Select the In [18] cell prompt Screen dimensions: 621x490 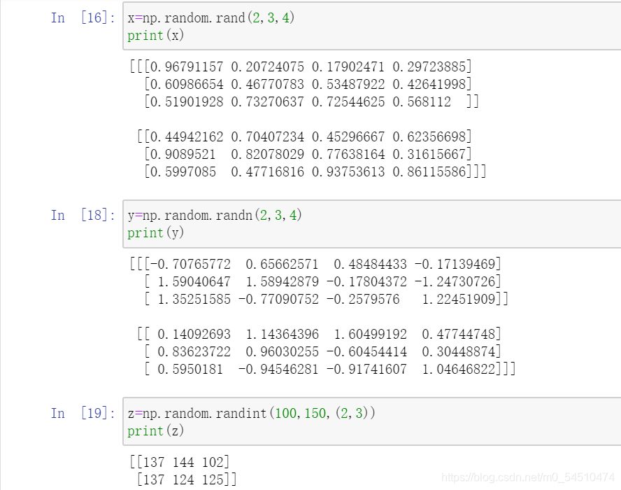click(83, 215)
